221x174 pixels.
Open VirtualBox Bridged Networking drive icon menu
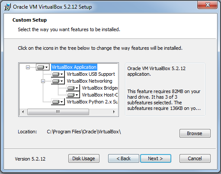pyautogui.click(x=73, y=88)
